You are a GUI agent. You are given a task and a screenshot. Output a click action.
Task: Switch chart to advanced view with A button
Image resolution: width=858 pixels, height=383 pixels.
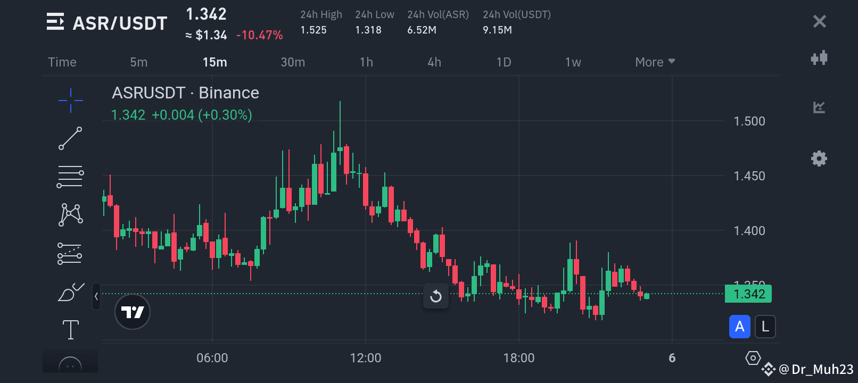click(x=739, y=327)
